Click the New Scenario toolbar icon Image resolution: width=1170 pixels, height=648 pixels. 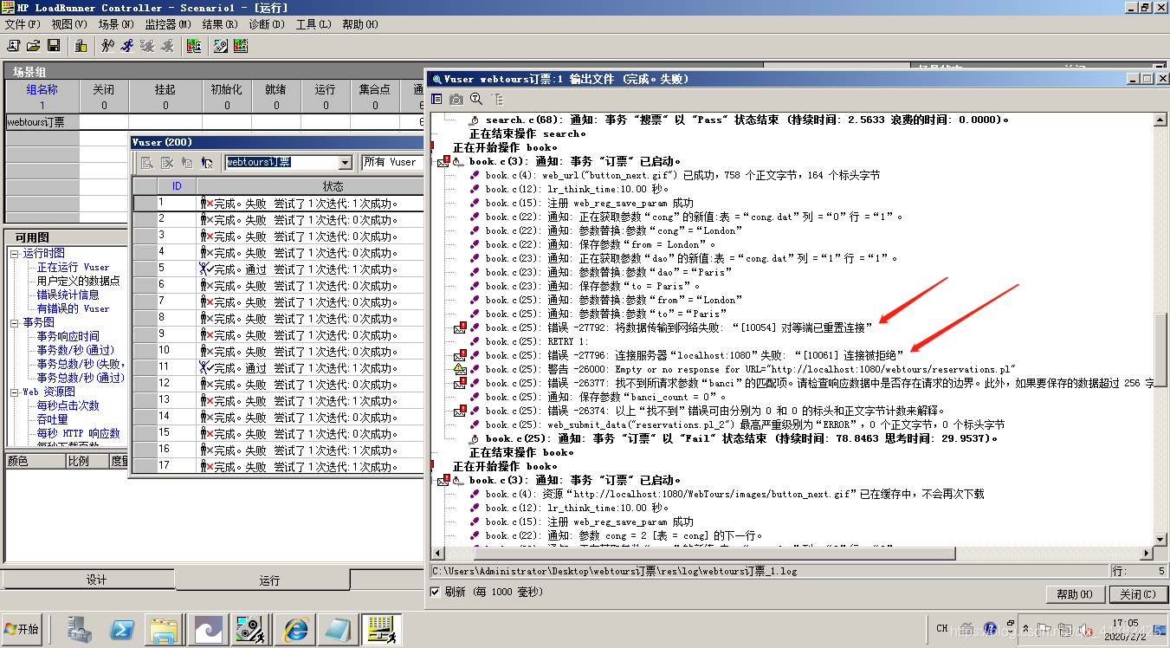click(13, 45)
